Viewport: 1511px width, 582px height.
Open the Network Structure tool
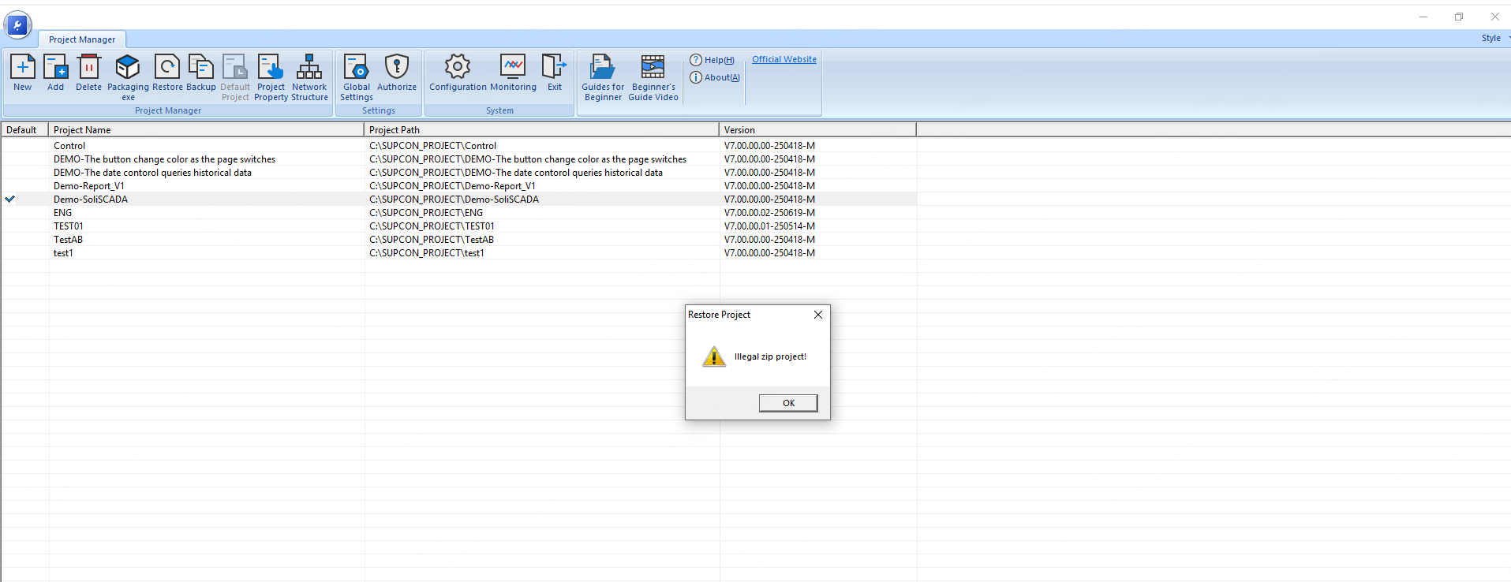309,69
